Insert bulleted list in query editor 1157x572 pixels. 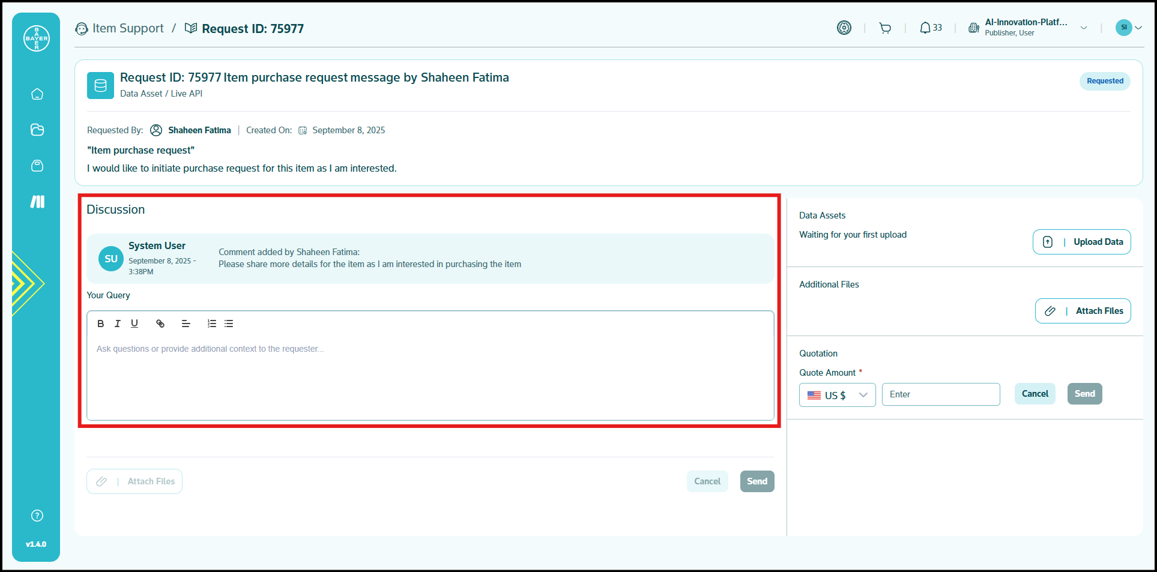coord(229,324)
